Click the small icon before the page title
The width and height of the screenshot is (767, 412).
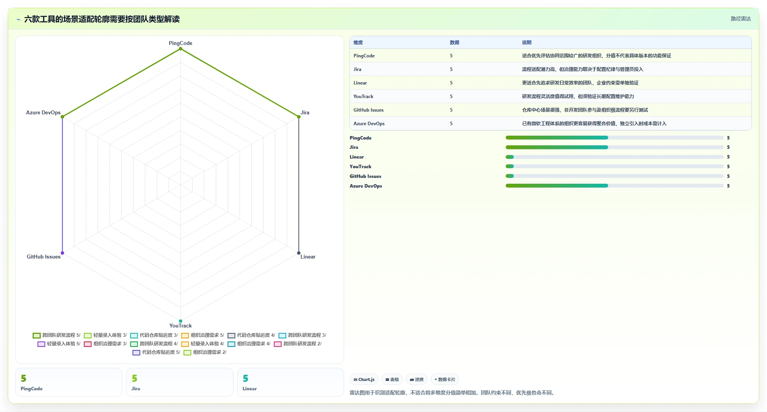18,19
